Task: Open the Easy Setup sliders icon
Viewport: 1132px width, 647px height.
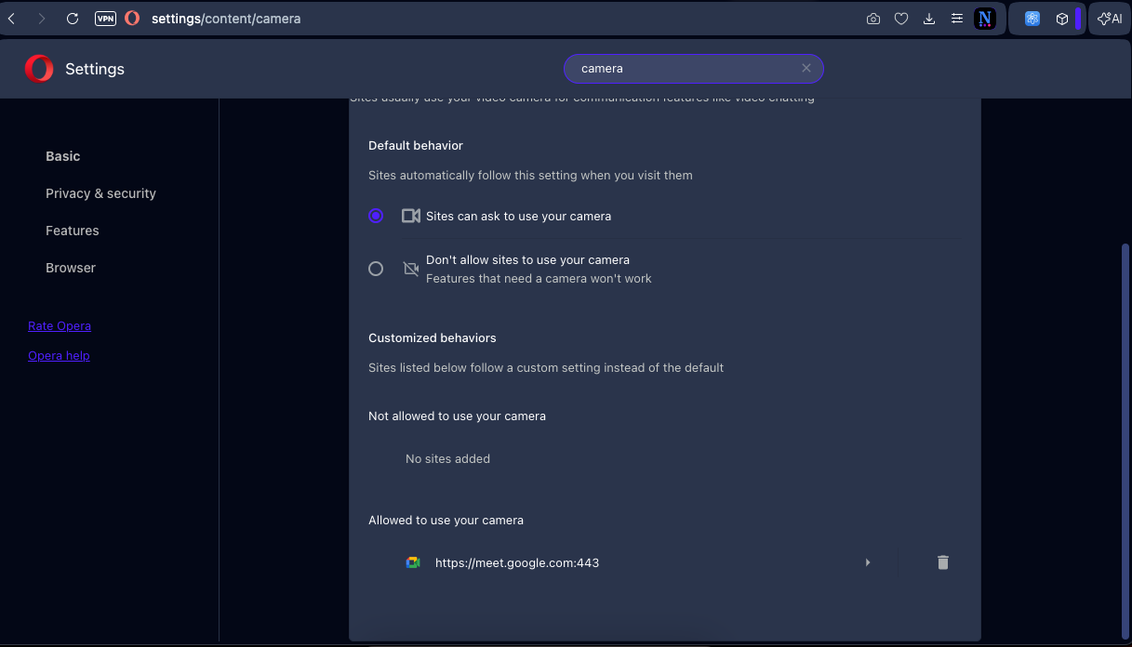Action: [x=956, y=19]
